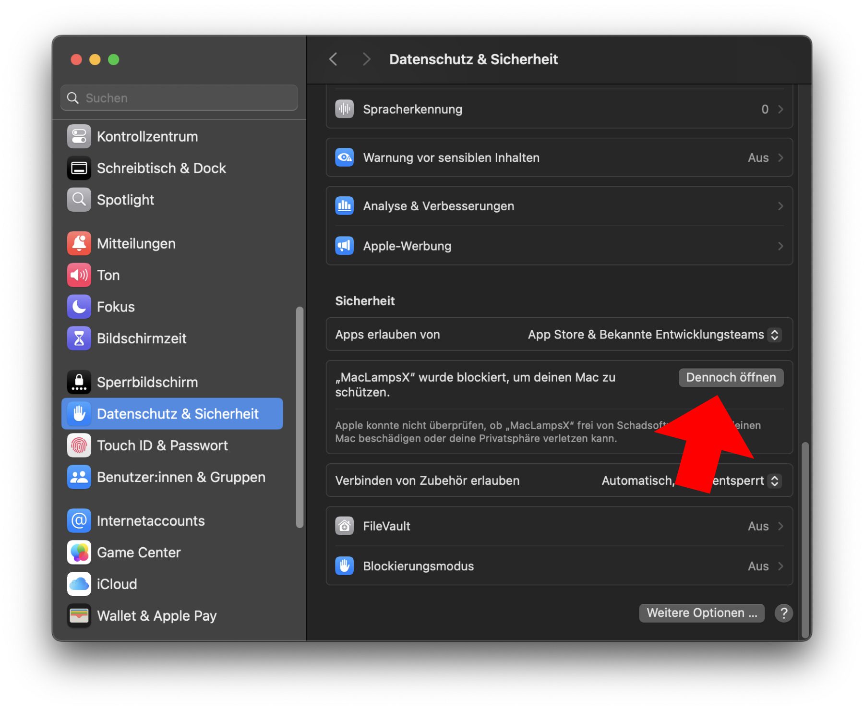Click the 'Dennoch öffnen' button
This screenshot has width=864, height=710.
pyautogui.click(x=731, y=377)
